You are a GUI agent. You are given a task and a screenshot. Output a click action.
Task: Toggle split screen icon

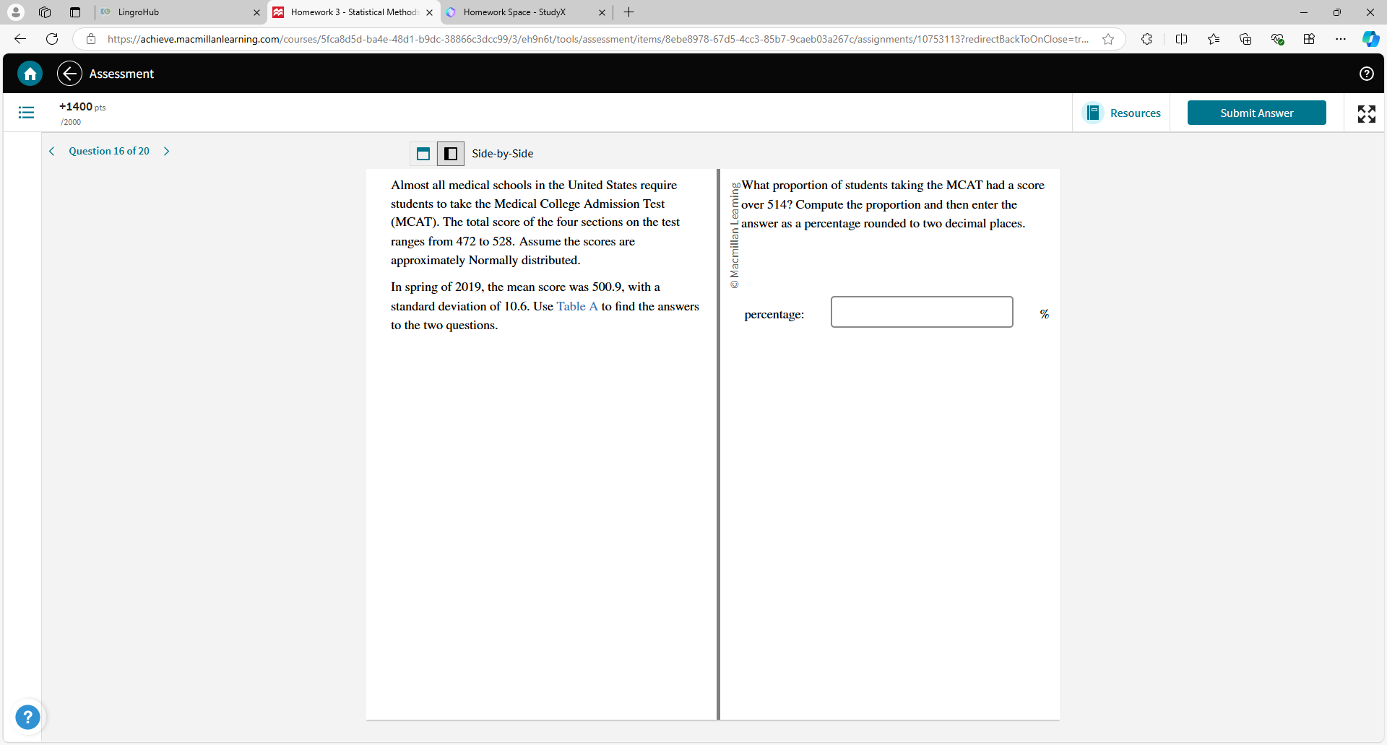(1182, 39)
